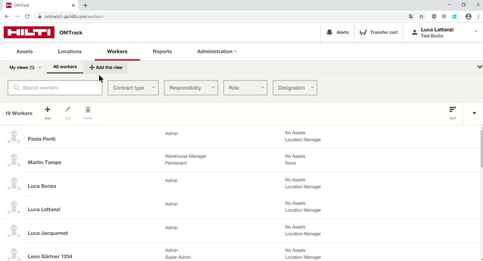Click Add this view button
The width and height of the screenshot is (483, 261).
click(x=106, y=68)
